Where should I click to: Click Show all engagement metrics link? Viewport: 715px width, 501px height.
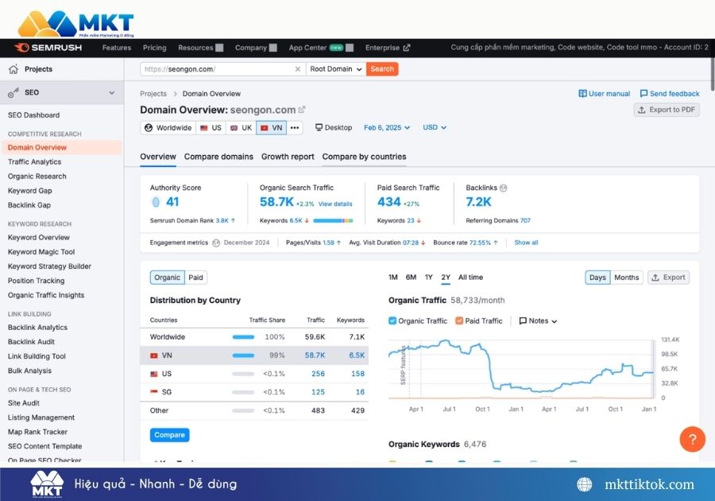click(x=526, y=243)
